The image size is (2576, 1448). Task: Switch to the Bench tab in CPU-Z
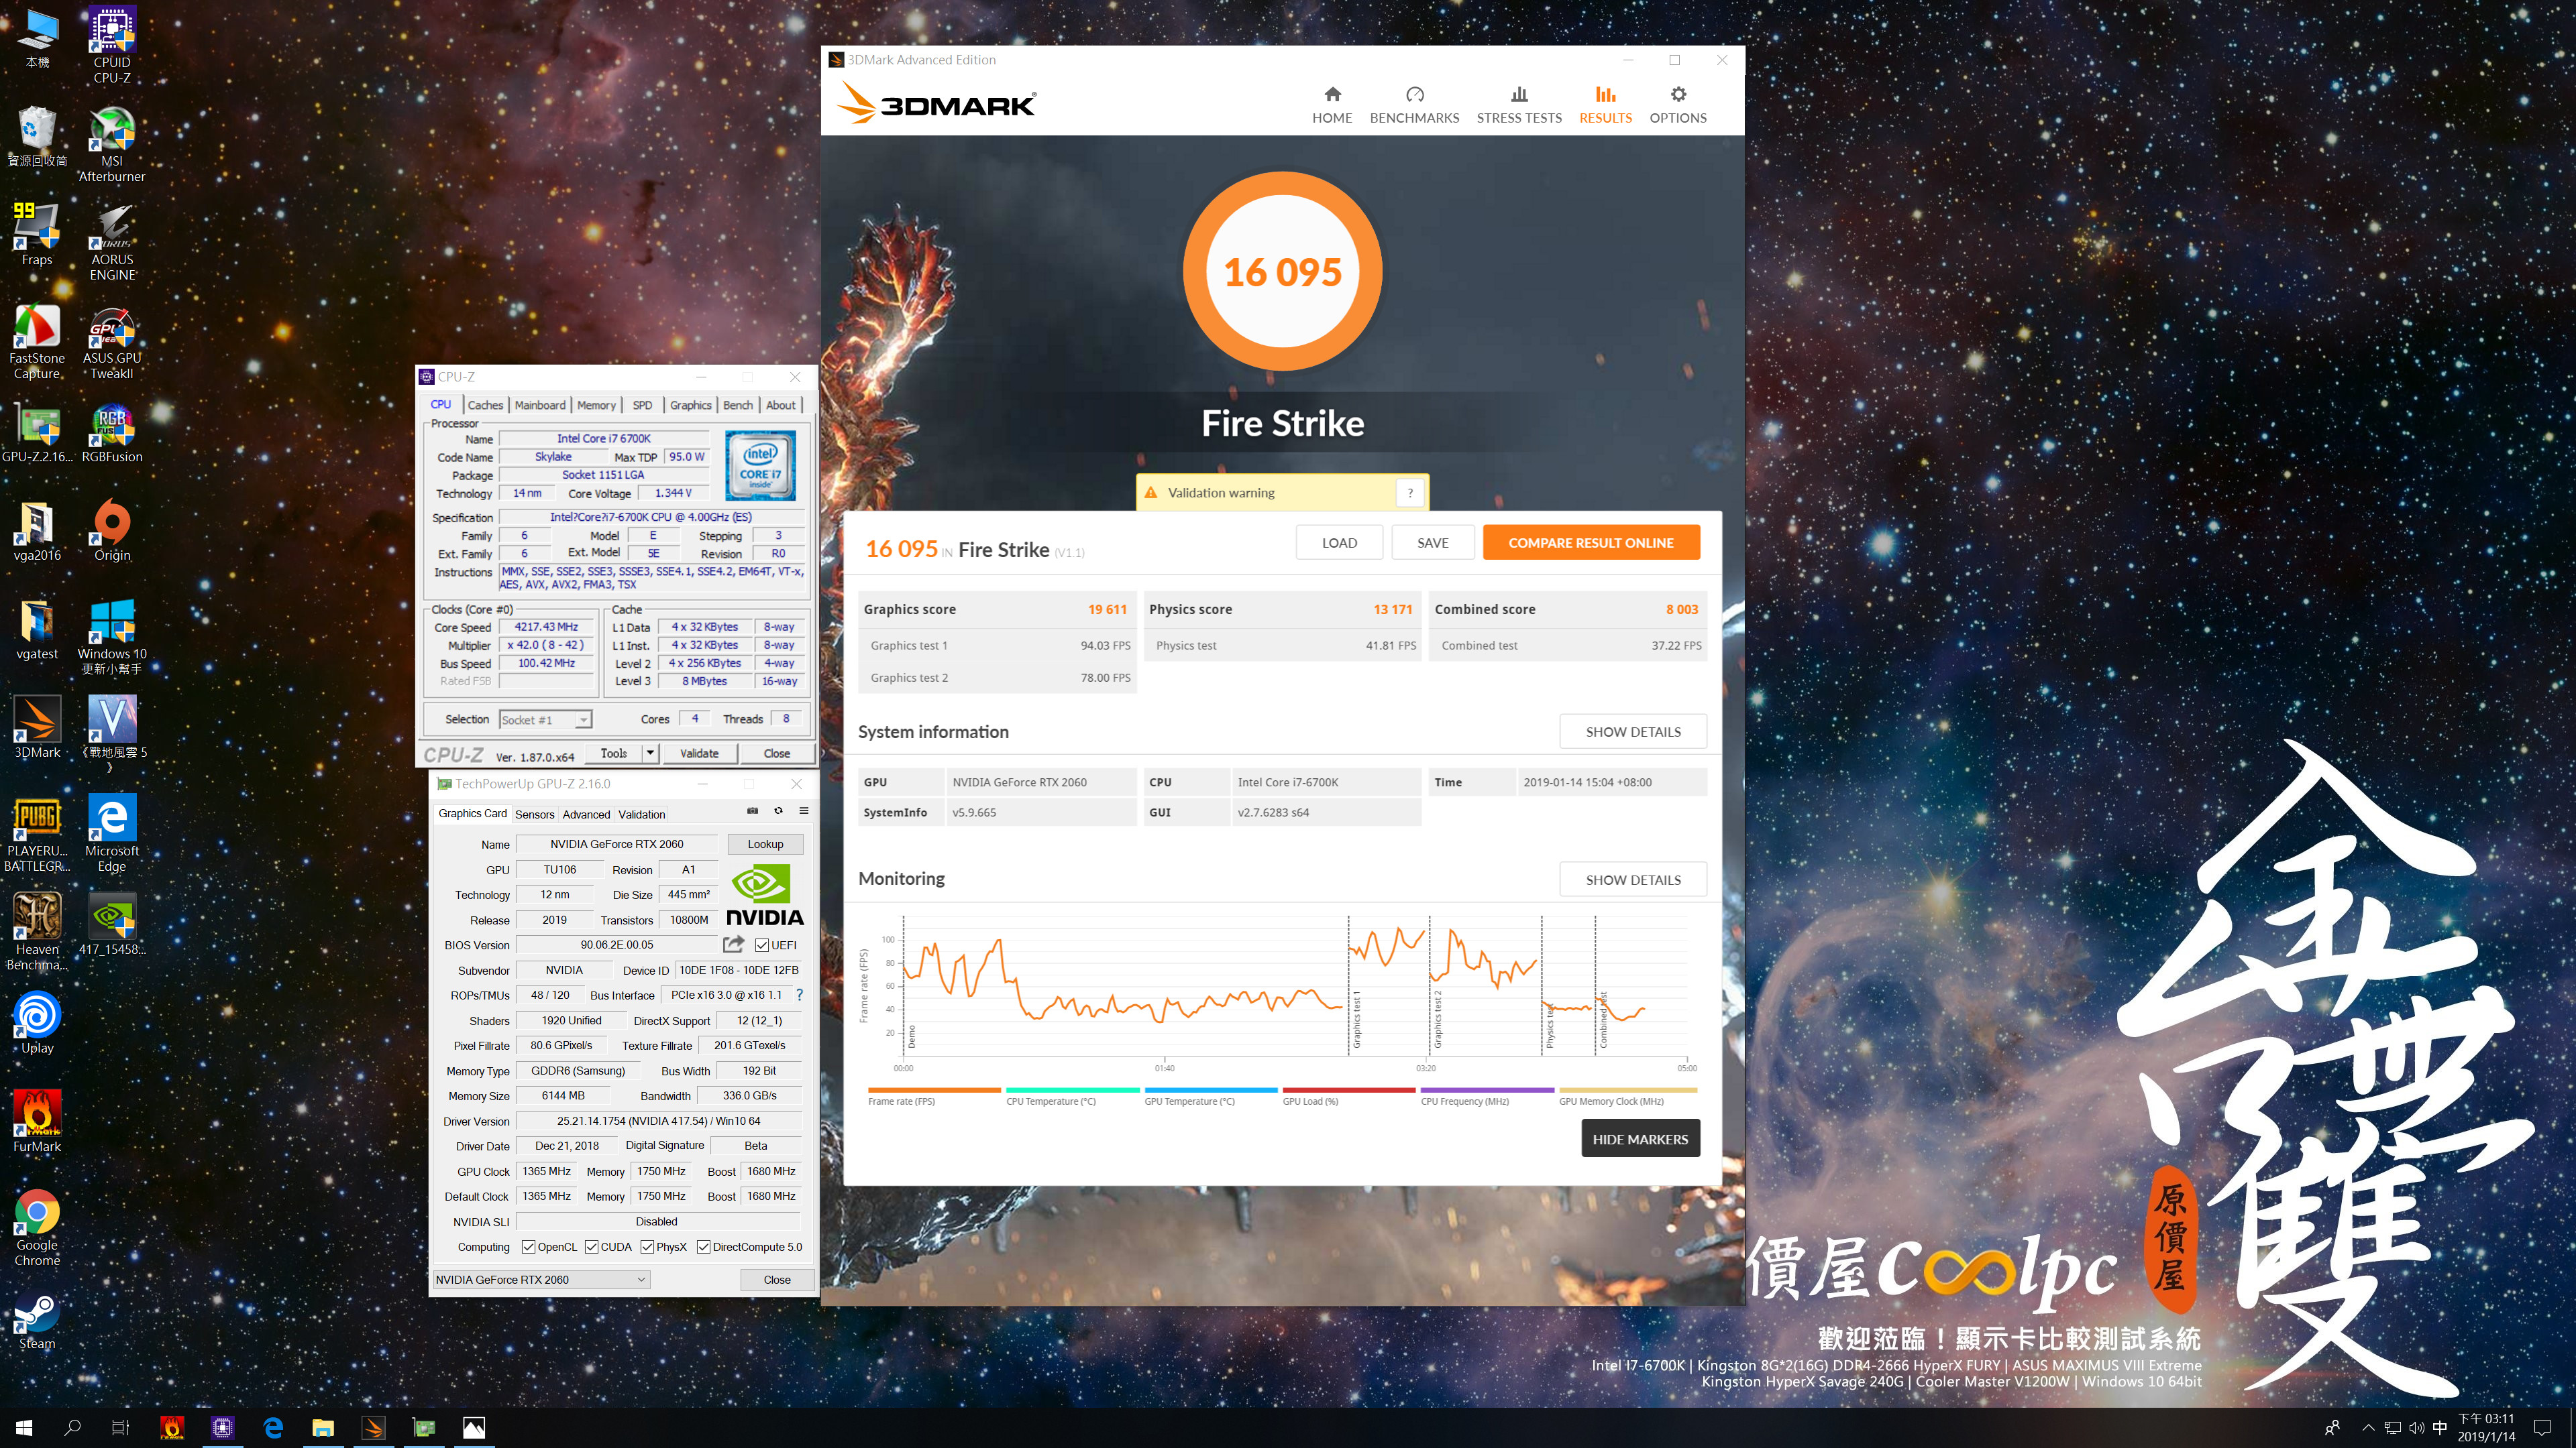coord(738,405)
